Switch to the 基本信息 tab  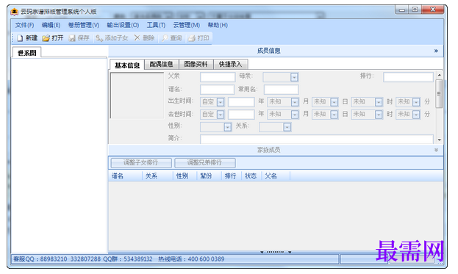tap(127, 65)
